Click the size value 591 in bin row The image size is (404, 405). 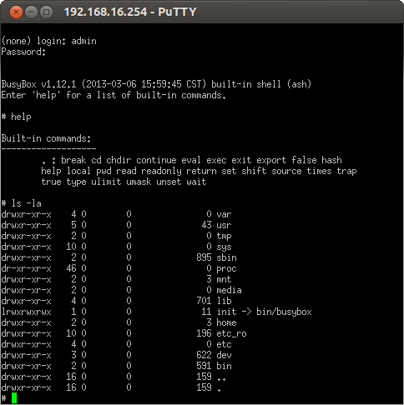click(x=204, y=366)
